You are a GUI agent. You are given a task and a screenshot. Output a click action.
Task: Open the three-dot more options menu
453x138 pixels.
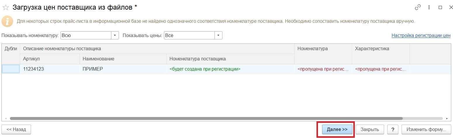tap(429, 8)
